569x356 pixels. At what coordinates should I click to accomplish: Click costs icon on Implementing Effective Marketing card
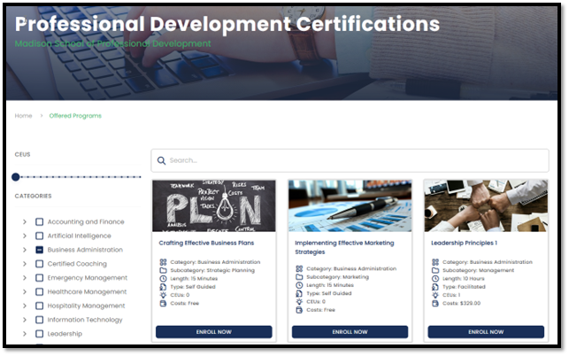tap(299, 310)
